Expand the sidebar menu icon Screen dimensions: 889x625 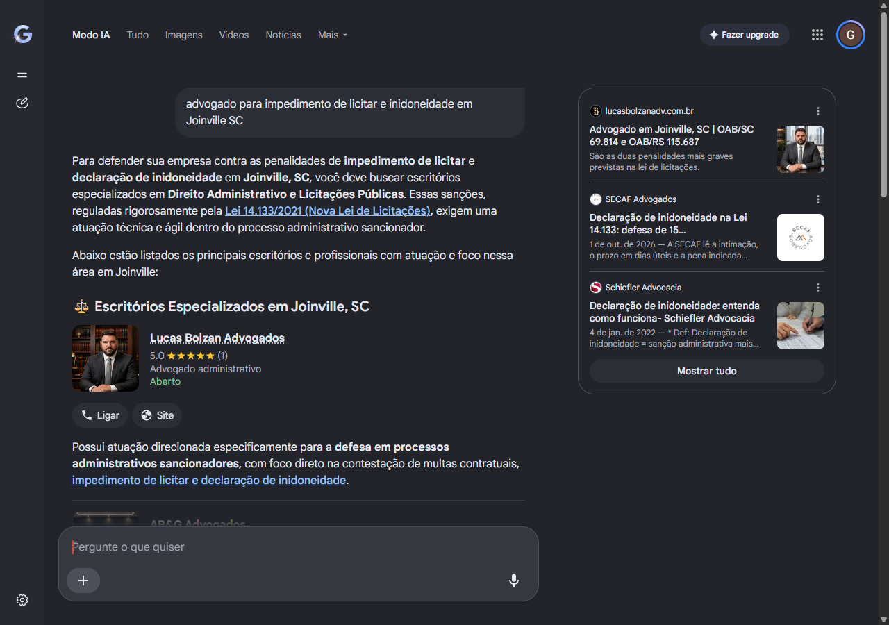[x=22, y=75]
